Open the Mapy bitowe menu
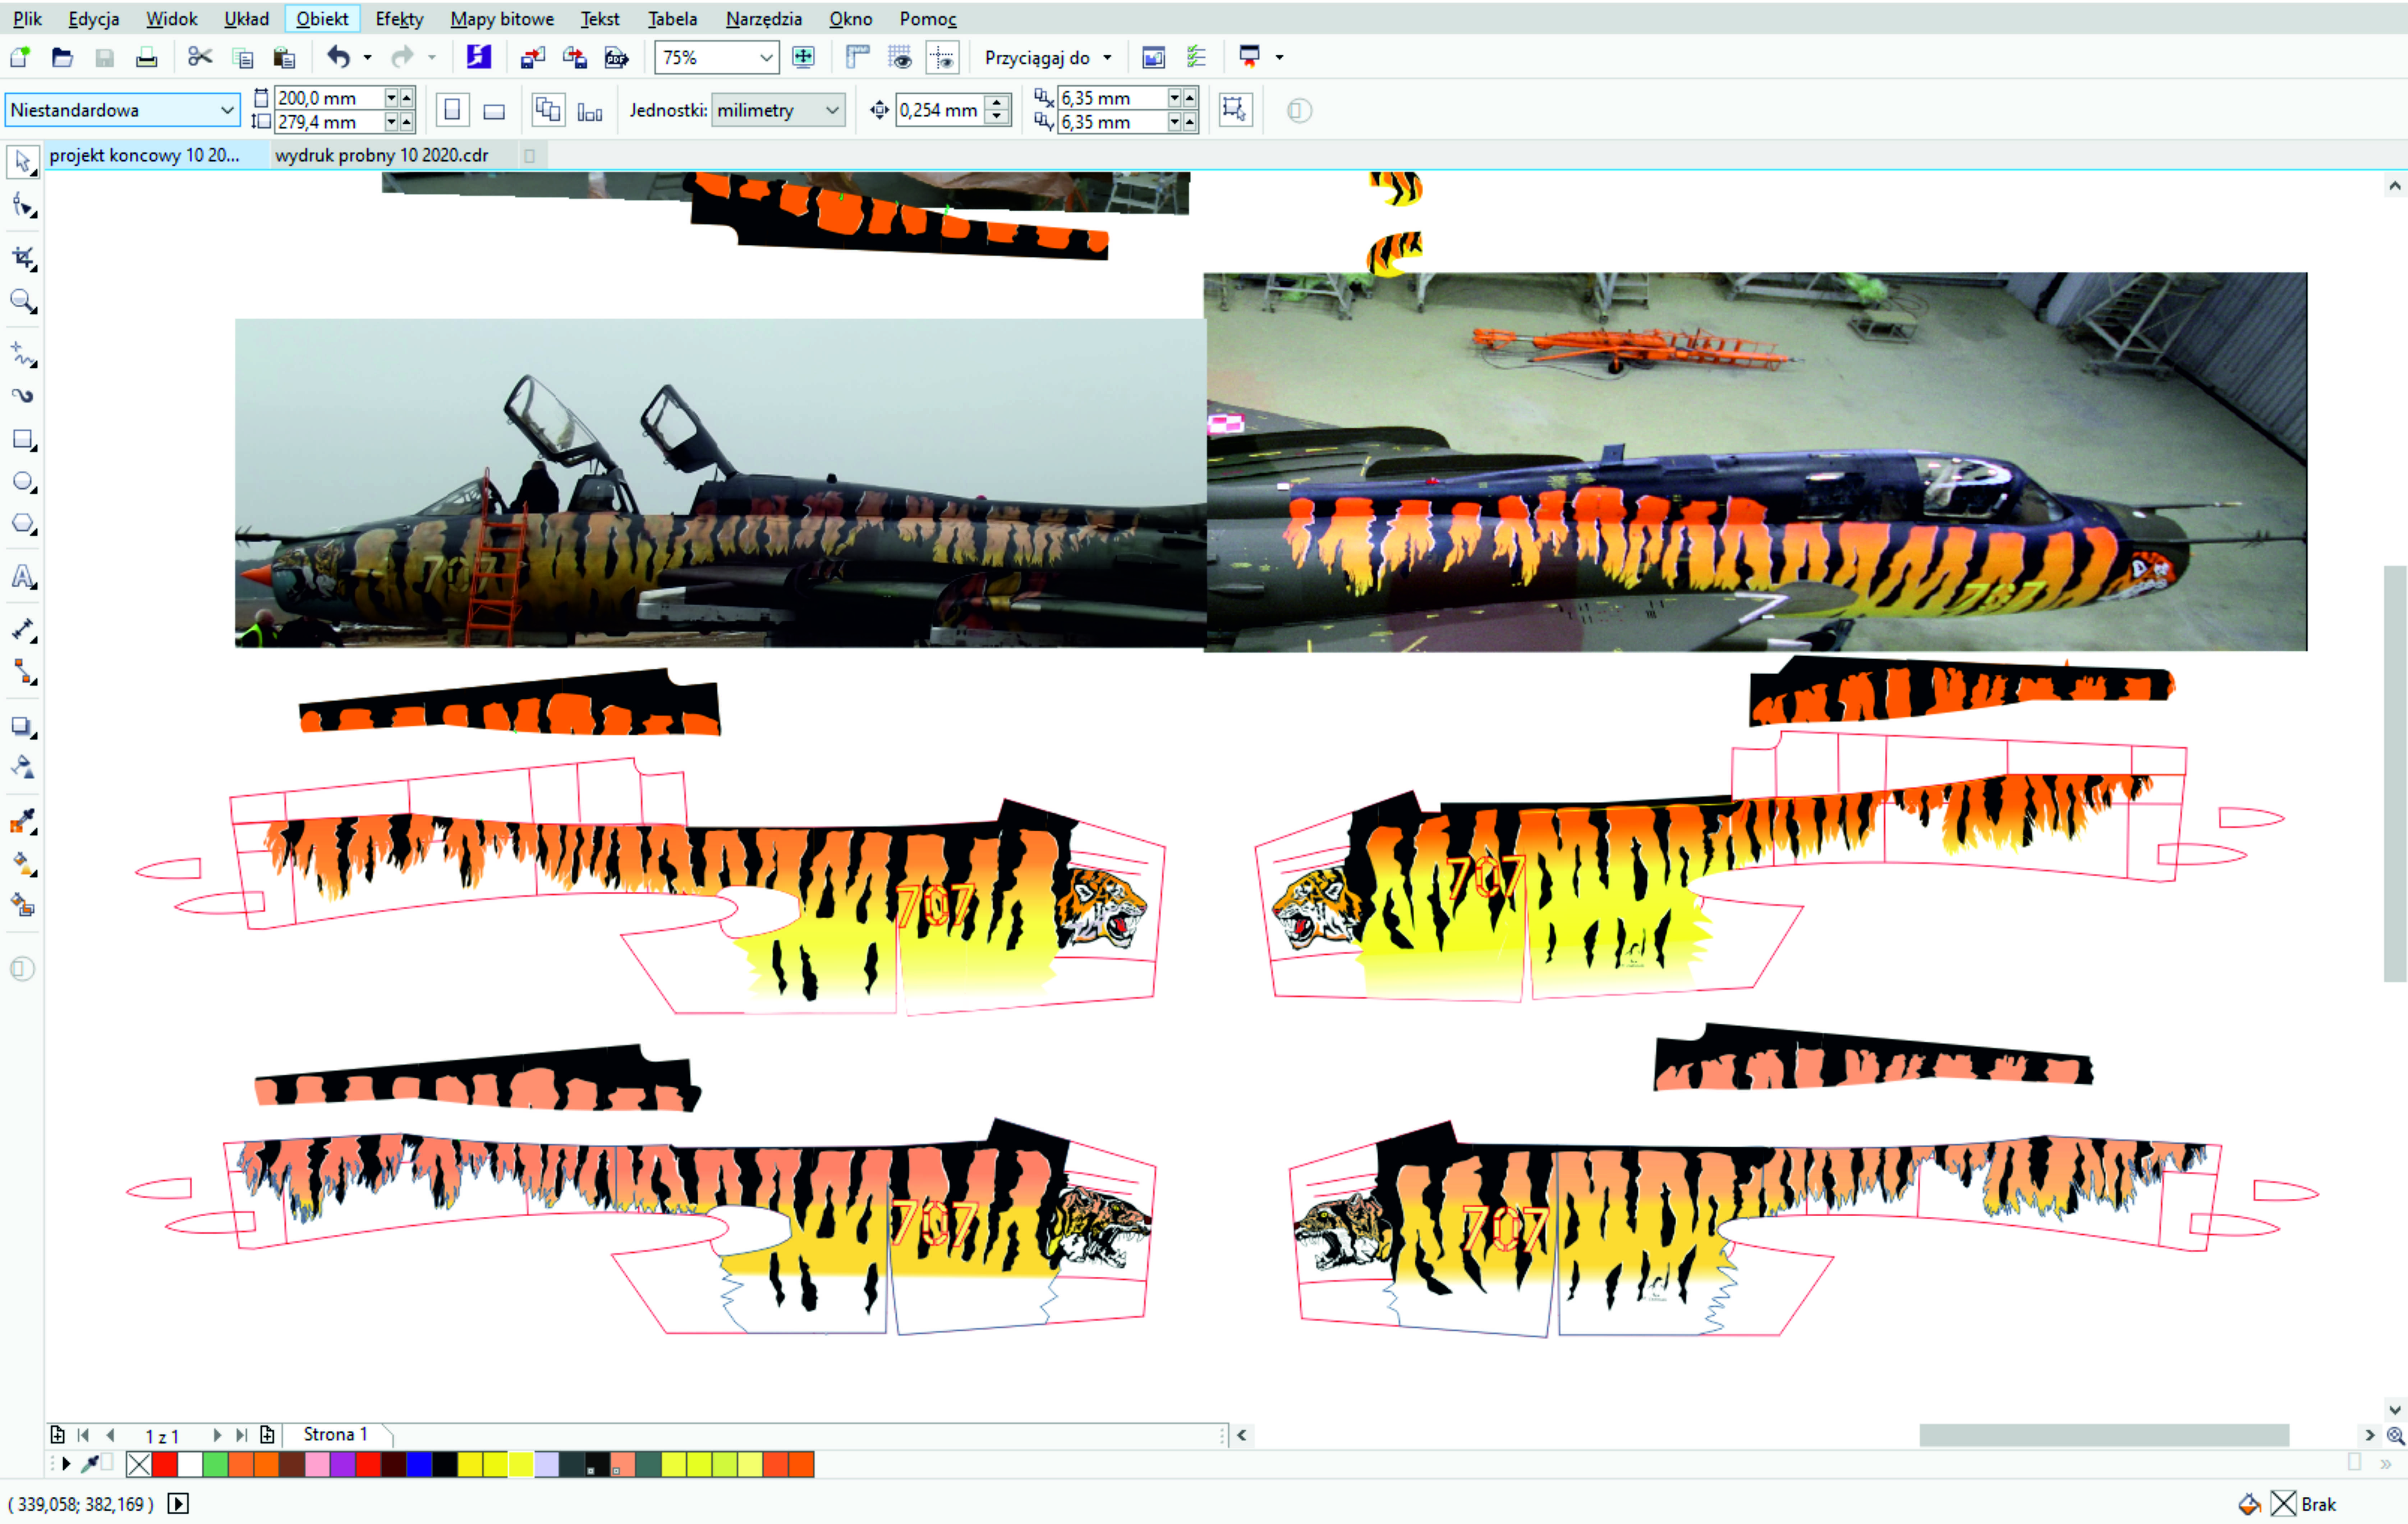2408x1524 pixels. pos(502,19)
